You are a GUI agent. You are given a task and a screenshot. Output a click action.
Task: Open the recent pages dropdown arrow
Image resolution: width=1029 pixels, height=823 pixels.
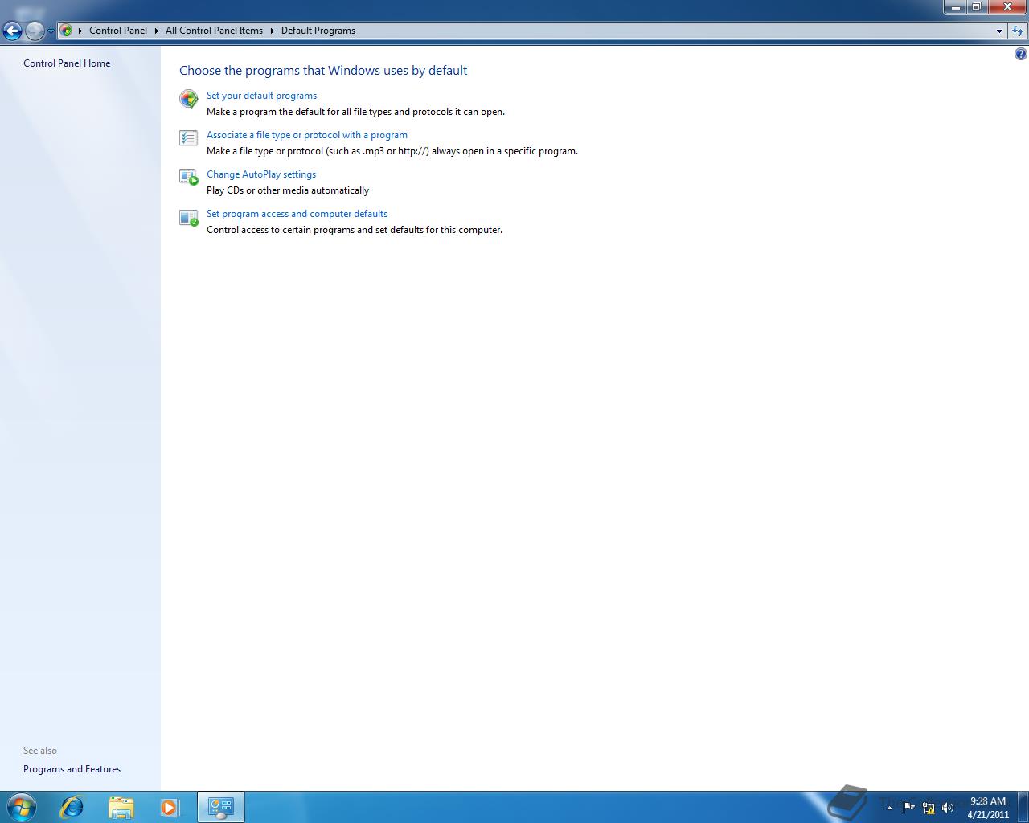coord(51,31)
